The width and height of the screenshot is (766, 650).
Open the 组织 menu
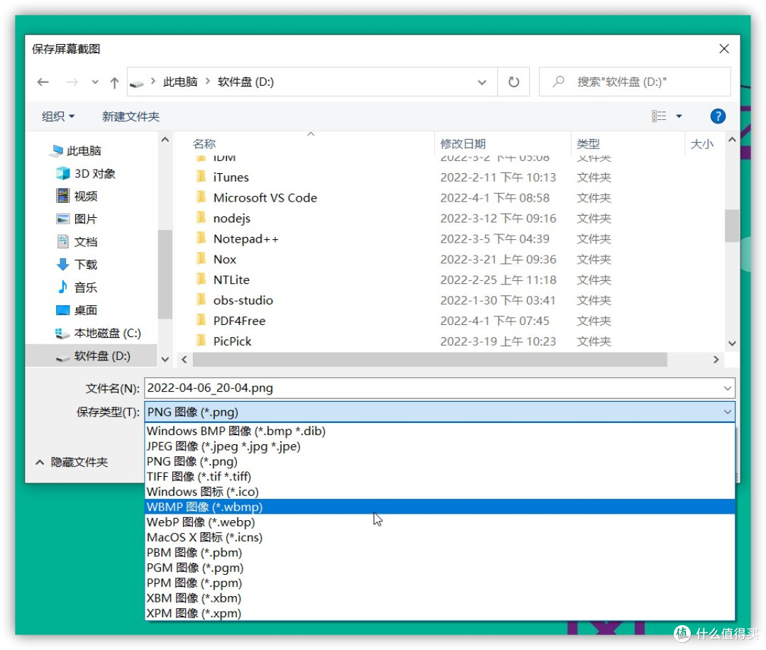point(58,116)
